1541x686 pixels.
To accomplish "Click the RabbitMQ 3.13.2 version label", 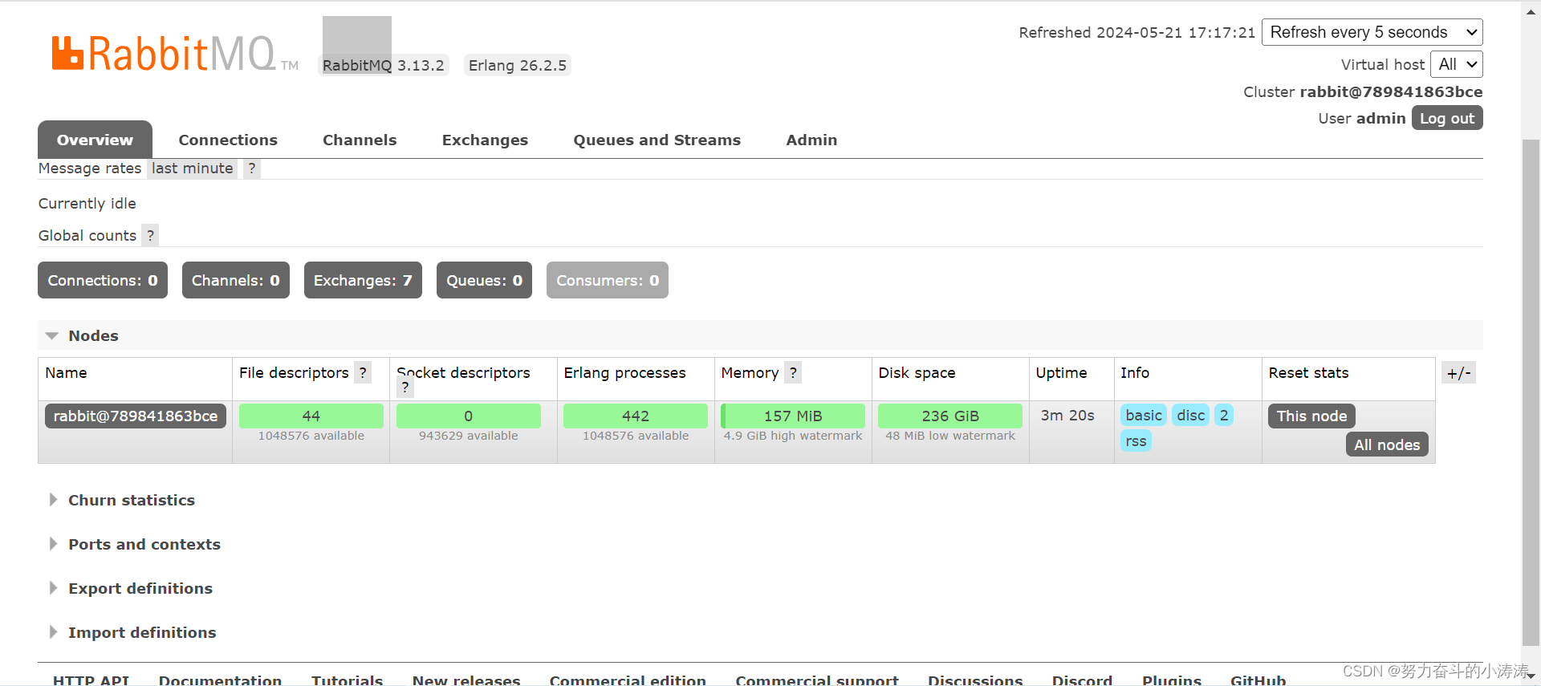I will (x=384, y=65).
